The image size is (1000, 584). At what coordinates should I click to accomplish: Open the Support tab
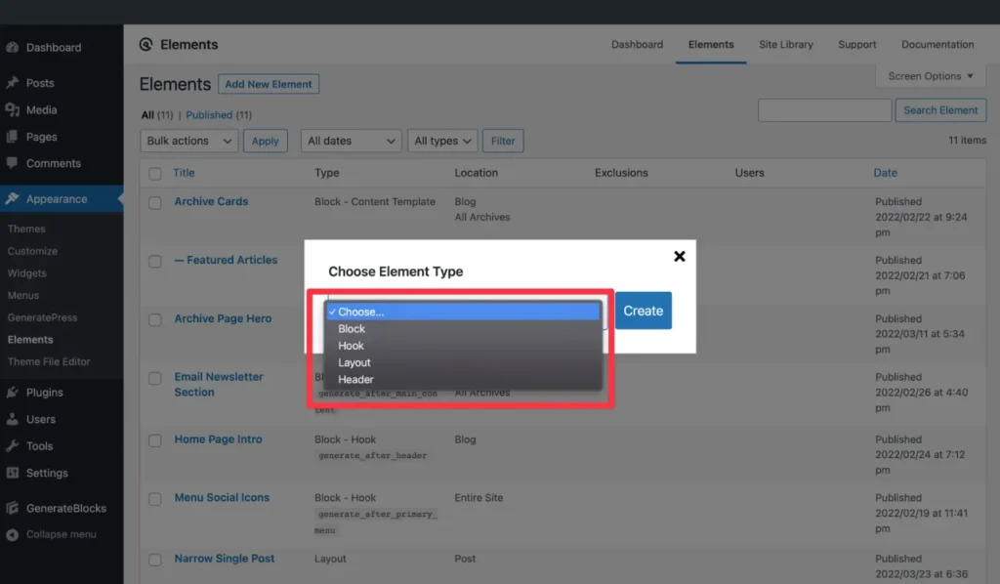[x=857, y=45]
